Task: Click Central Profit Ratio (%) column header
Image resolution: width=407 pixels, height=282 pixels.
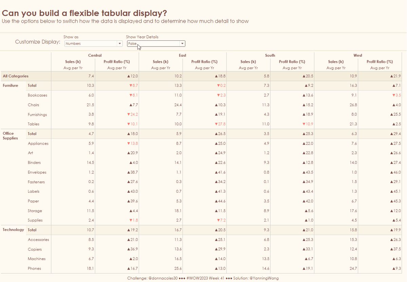Action: pyautogui.click(x=117, y=62)
